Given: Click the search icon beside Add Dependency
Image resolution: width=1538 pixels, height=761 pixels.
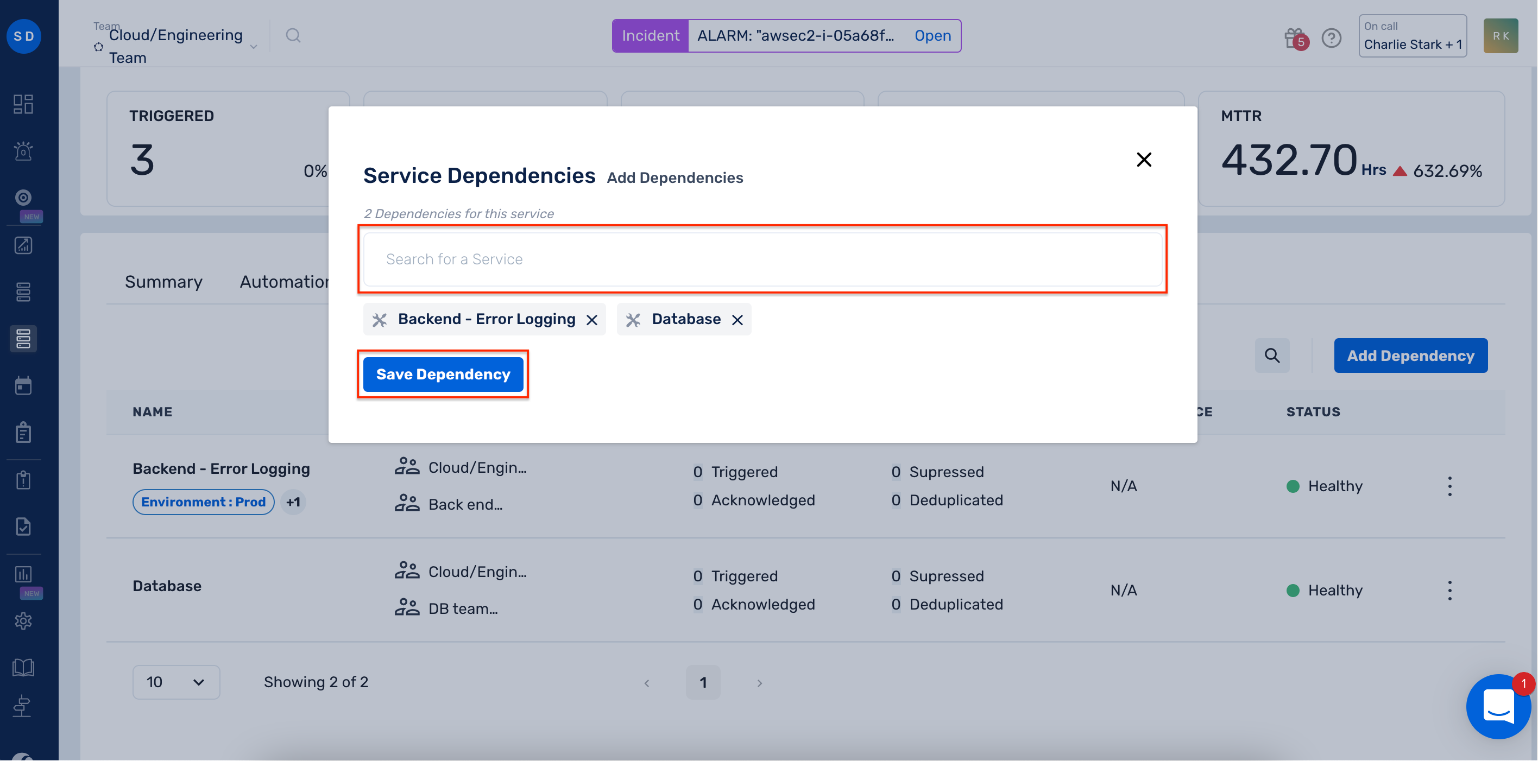Looking at the screenshot, I should point(1272,356).
